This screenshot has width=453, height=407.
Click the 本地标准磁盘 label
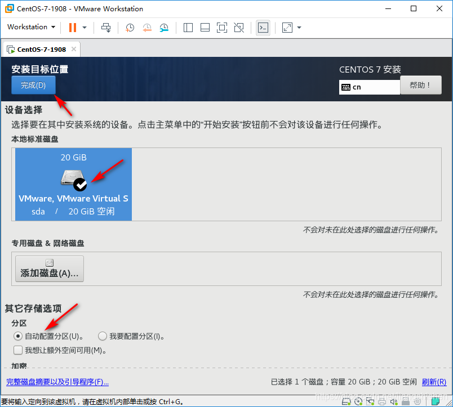coord(35,139)
